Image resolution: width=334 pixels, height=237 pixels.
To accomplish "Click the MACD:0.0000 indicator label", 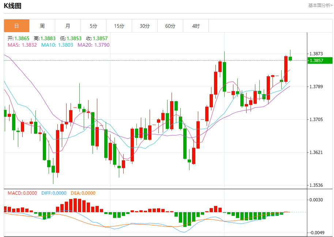I will (x=22, y=193).
